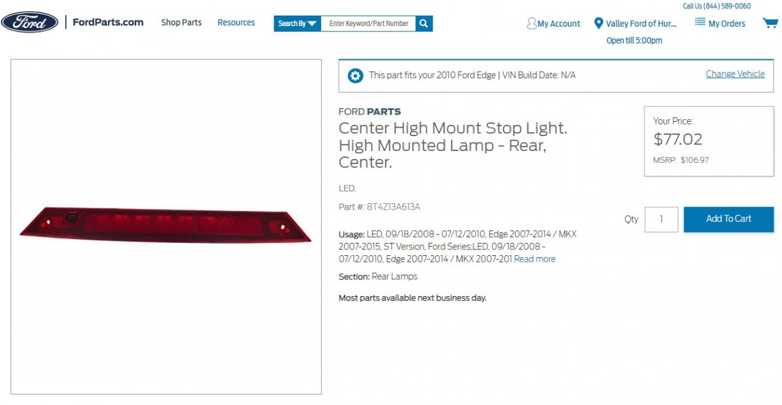Click the dealer location pin icon
This screenshot has width=782, height=405.
point(598,23)
